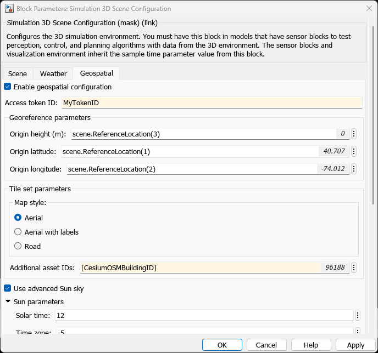Click the Solar time three-dot menu
The width and height of the screenshot is (378, 353).
pyautogui.click(x=358, y=315)
